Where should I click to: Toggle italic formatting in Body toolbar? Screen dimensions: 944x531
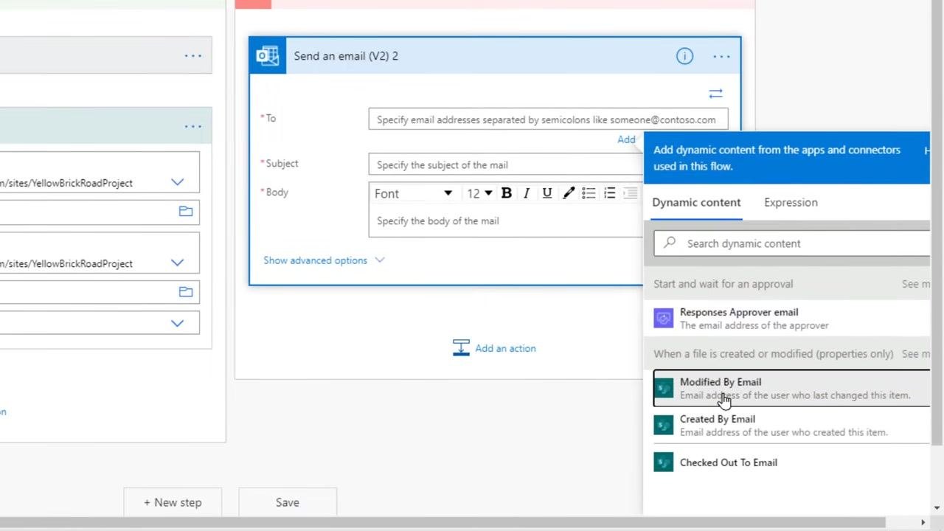tap(527, 193)
